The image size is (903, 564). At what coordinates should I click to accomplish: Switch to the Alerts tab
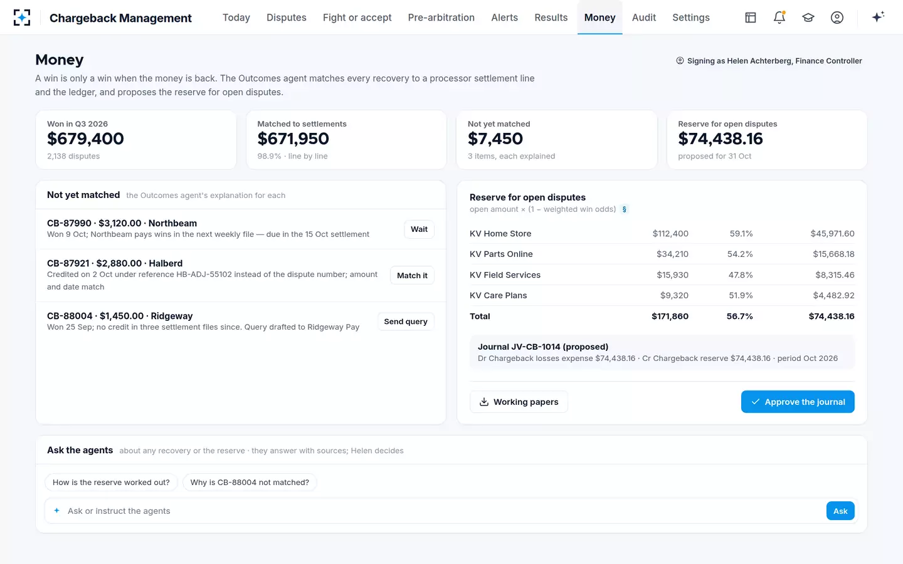[505, 18]
